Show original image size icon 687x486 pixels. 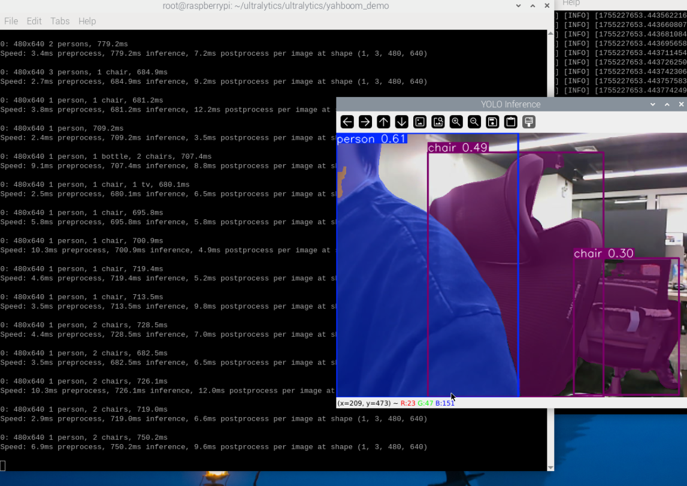coord(420,122)
